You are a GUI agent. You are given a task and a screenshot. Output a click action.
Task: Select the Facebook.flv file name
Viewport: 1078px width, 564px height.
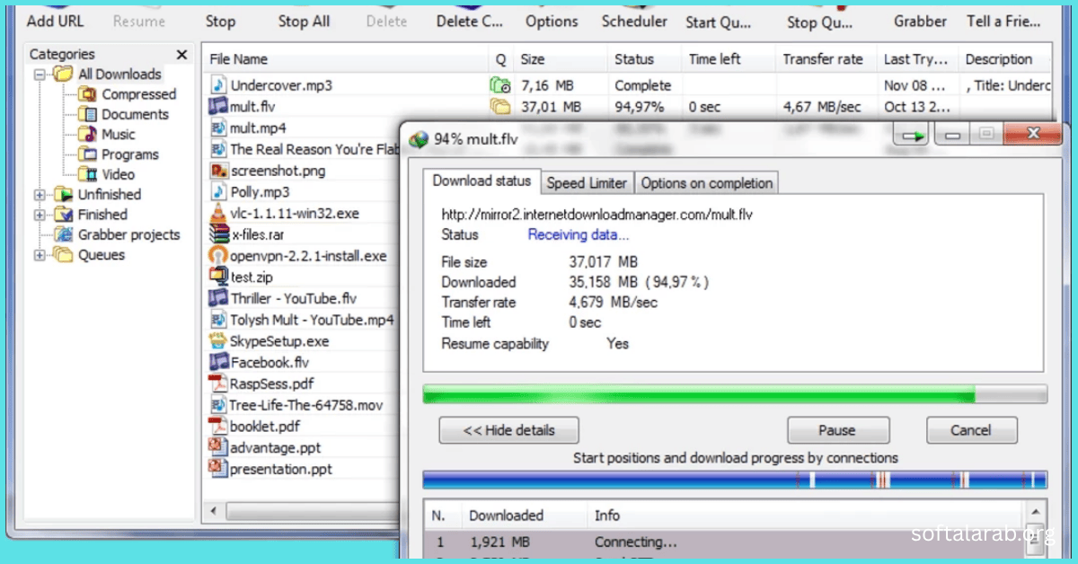click(x=269, y=362)
